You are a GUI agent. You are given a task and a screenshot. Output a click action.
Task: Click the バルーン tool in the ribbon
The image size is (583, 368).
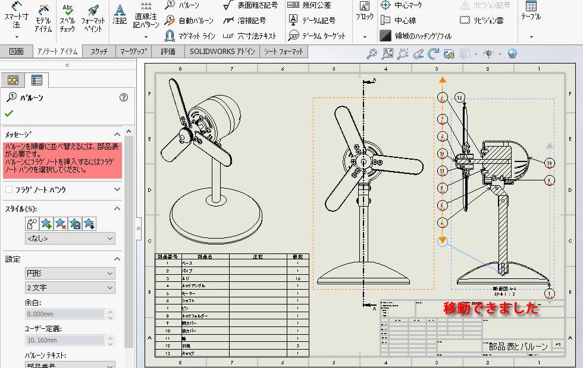(182, 5)
